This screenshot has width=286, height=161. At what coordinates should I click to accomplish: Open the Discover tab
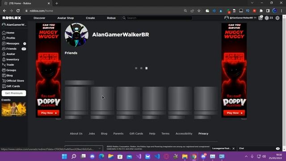pos(39,18)
